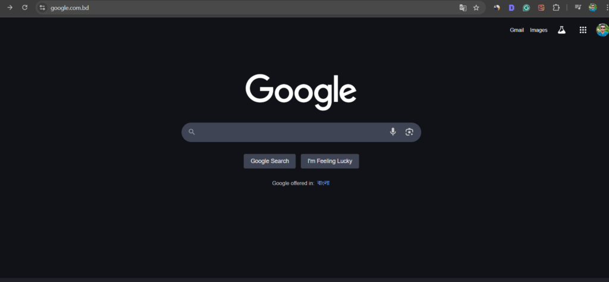
Task: Open the Google apps grid
Action: 583,30
